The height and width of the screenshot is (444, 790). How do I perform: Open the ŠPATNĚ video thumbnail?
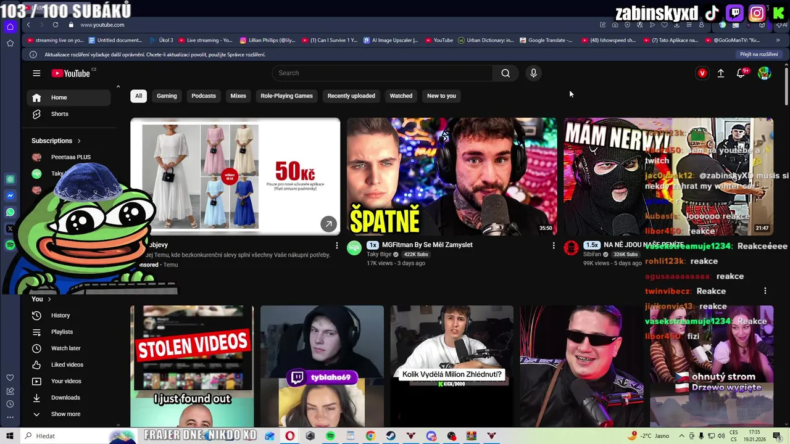pyautogui.click(x=451, y=176)
